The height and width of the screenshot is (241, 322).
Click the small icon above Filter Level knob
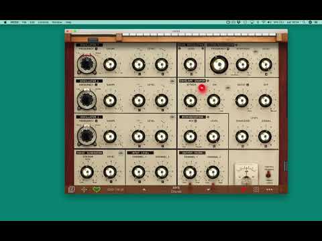(255, 52)
